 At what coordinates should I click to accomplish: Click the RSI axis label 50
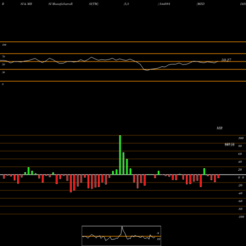(3, 64)
